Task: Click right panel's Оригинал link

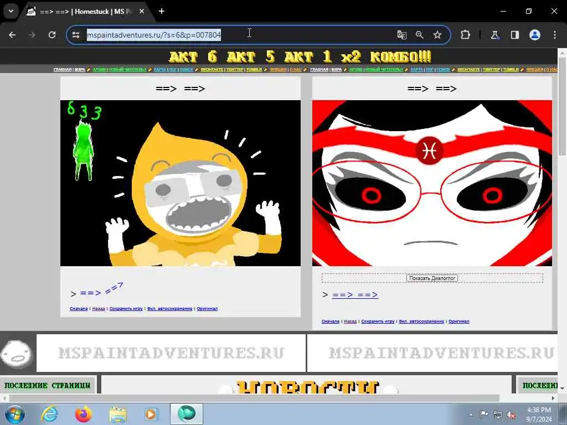Action: coord(459,322)
